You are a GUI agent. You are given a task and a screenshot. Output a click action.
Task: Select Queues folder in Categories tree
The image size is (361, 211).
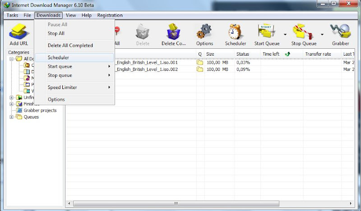[31, 117]
